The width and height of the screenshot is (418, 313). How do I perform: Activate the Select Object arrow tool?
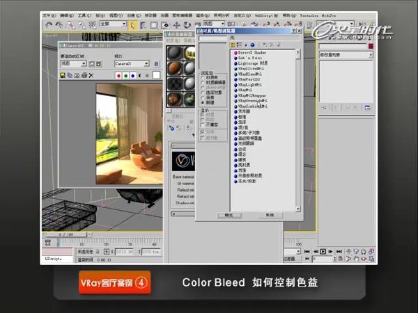coord(132,25)
